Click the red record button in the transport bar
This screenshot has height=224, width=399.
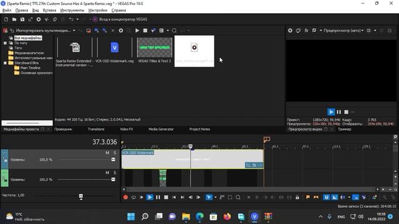[x=125, y=197]
